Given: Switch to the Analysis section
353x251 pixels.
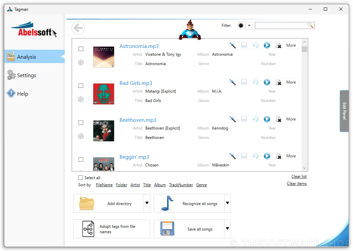Looking at the screenshot, I should point(35,57).
